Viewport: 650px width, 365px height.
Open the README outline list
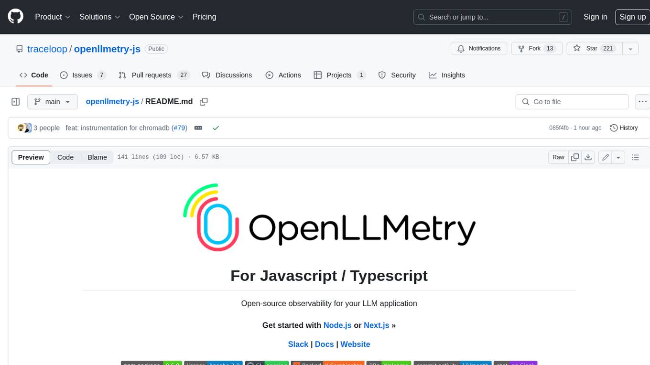[x=635, y=157]
